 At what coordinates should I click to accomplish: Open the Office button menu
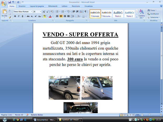click(x=3, y=3)
